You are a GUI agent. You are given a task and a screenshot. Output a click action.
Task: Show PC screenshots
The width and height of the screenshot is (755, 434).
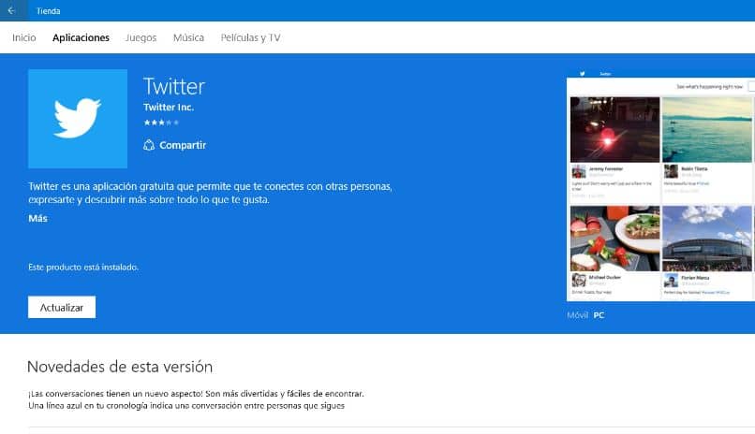click(599, 315)
